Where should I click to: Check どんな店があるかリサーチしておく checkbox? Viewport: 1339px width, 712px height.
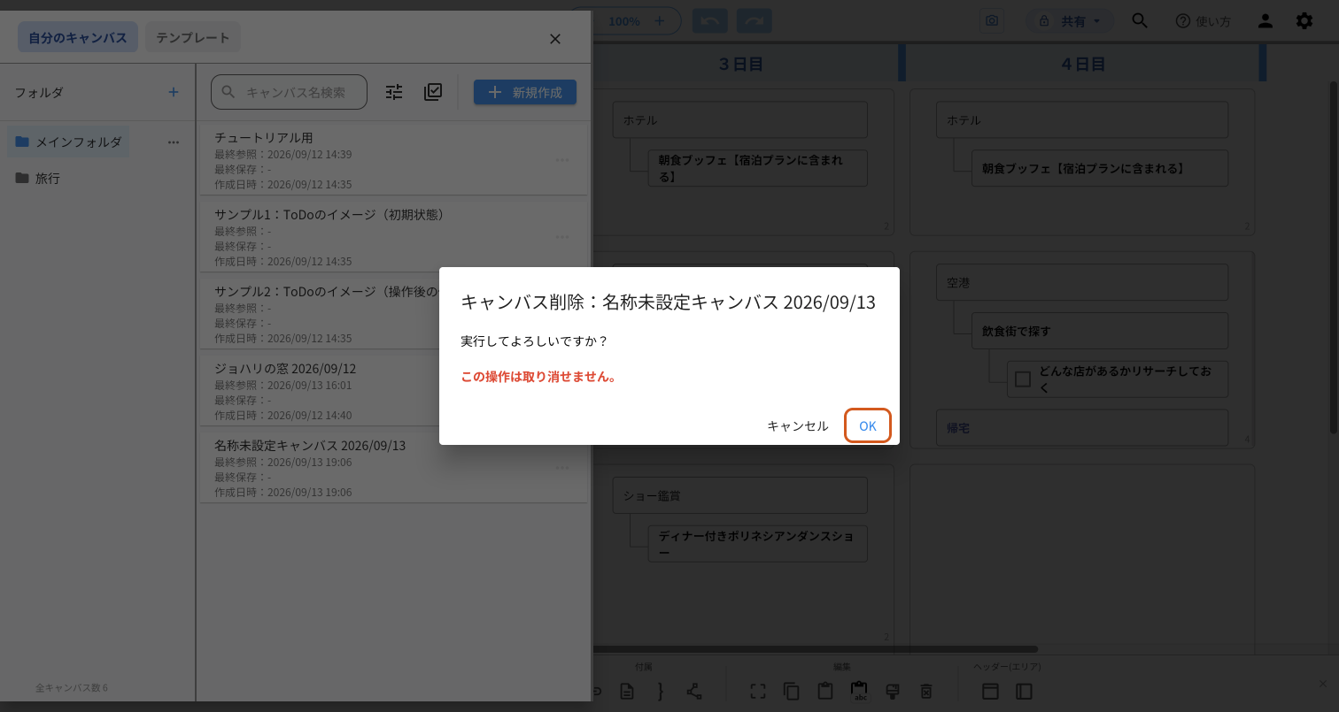pos(1023,379)
